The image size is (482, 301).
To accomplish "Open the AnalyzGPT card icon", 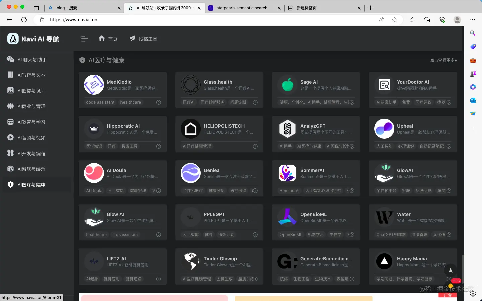I will 287,129.
